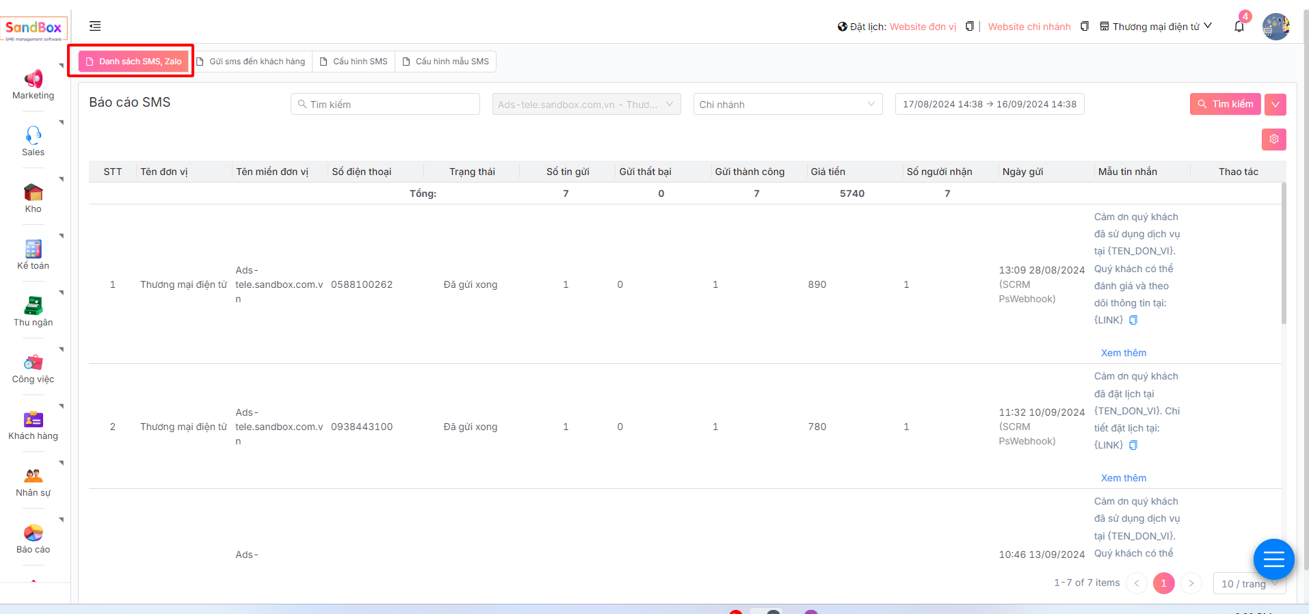This screenshot has width=1309, height=614.
Task: Open the Ads-tele.sandbox.com.vn domain dropdown
Action: (586, 105)
